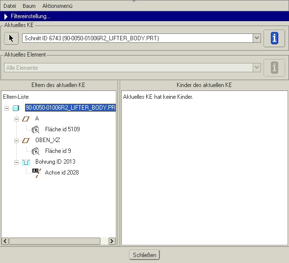The image size is (289, 263).
Task: Open the Aktionsmenü menu
Action: click(57, 6)
